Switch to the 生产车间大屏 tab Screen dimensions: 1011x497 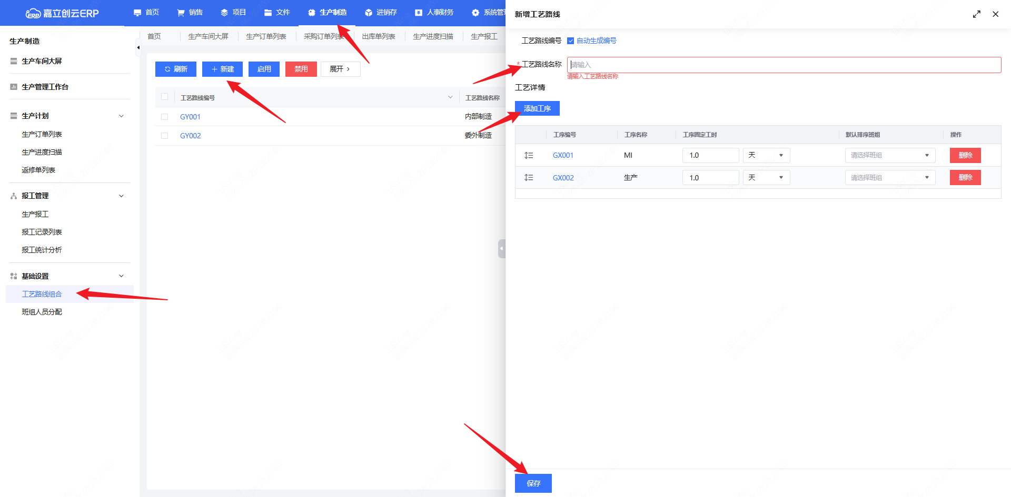pyautogui.click(x=209, y=36)
